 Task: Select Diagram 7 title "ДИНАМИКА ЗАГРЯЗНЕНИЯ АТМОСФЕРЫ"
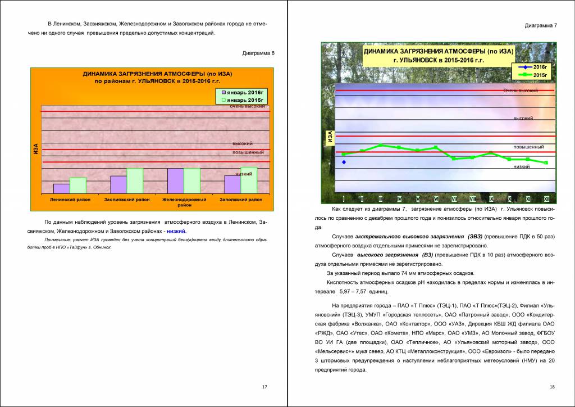(x=425, y=51)
